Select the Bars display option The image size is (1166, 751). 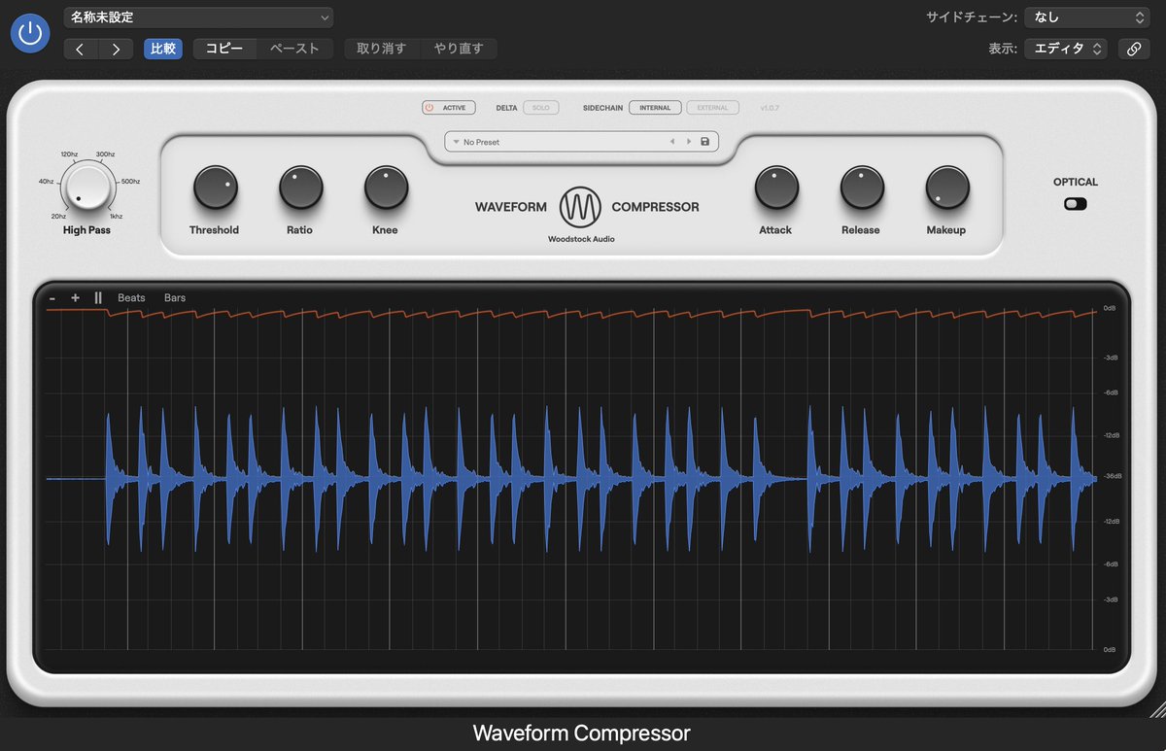(175, 297)
